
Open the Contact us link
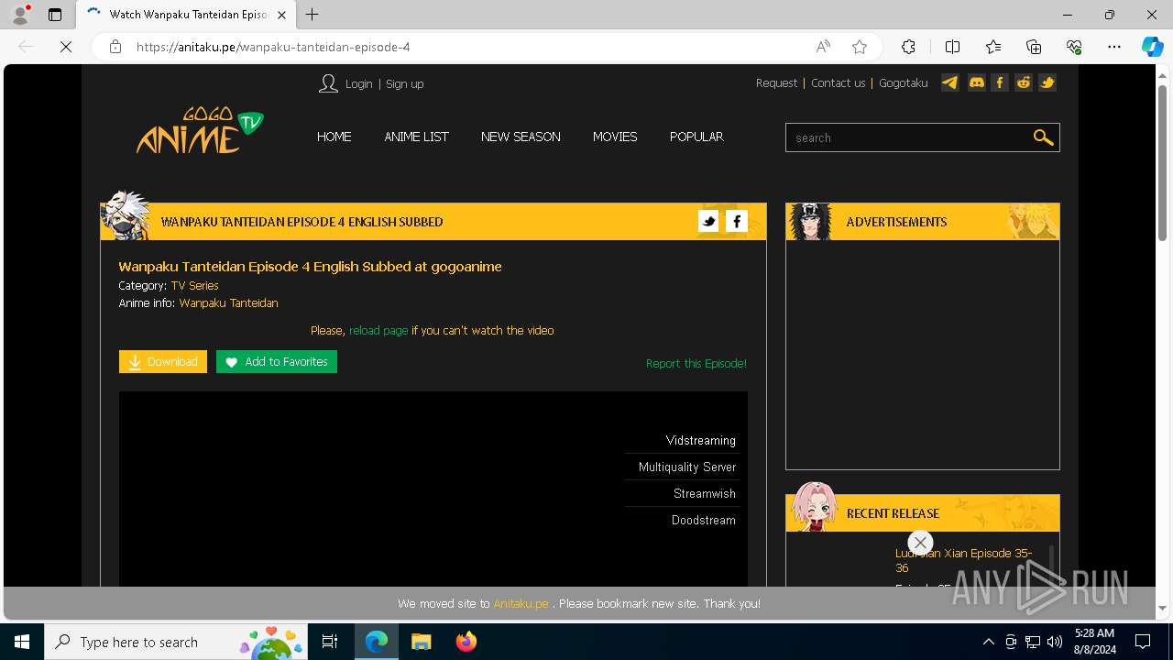point(839,82)
